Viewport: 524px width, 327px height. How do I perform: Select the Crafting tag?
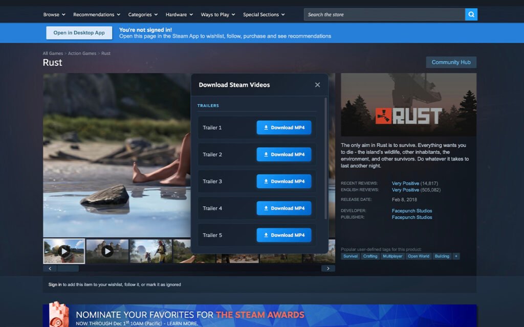(370, 256)
